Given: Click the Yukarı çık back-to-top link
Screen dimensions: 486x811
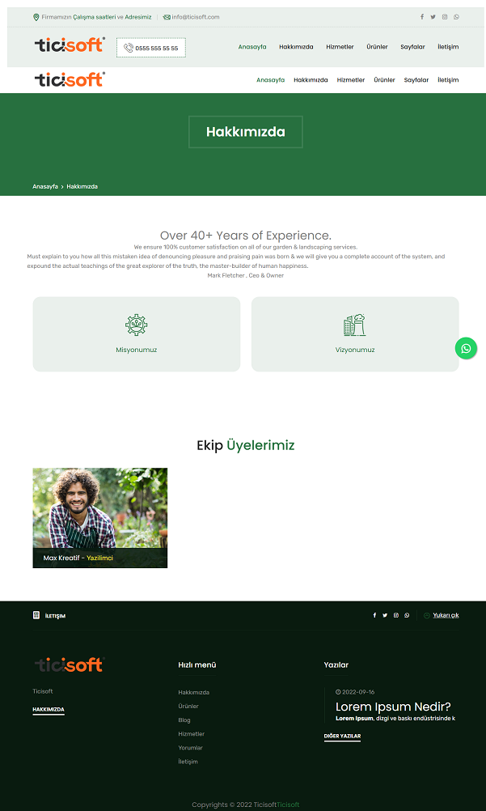Looking at the screenshot, I should tap(445, 615).
